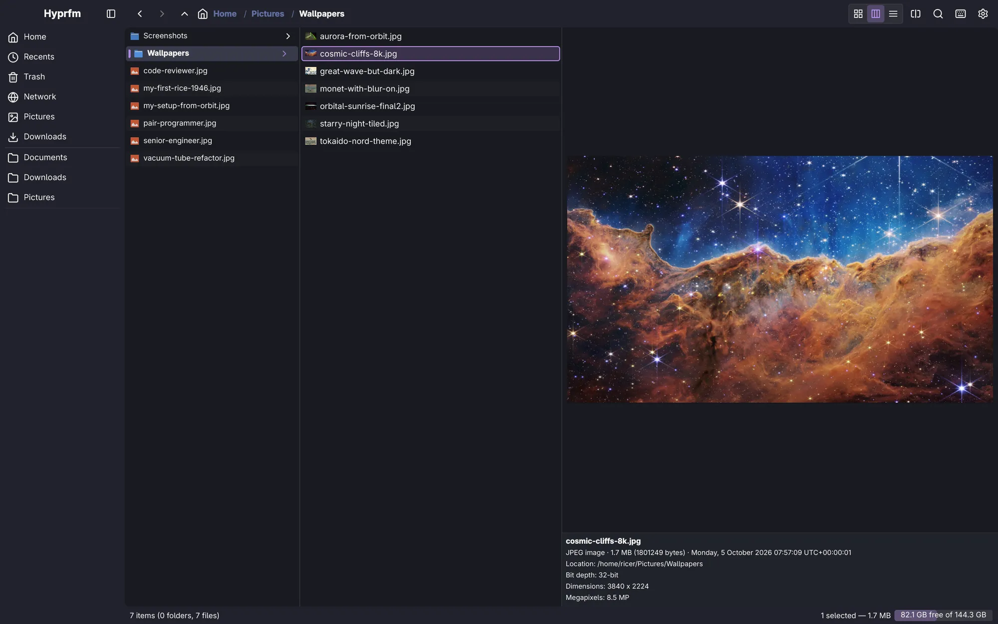Select senior-engineer.jpg file

(x=212, y=141)
